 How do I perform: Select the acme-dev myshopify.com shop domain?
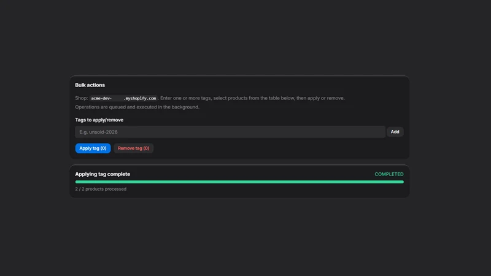[x=123, y=98]
